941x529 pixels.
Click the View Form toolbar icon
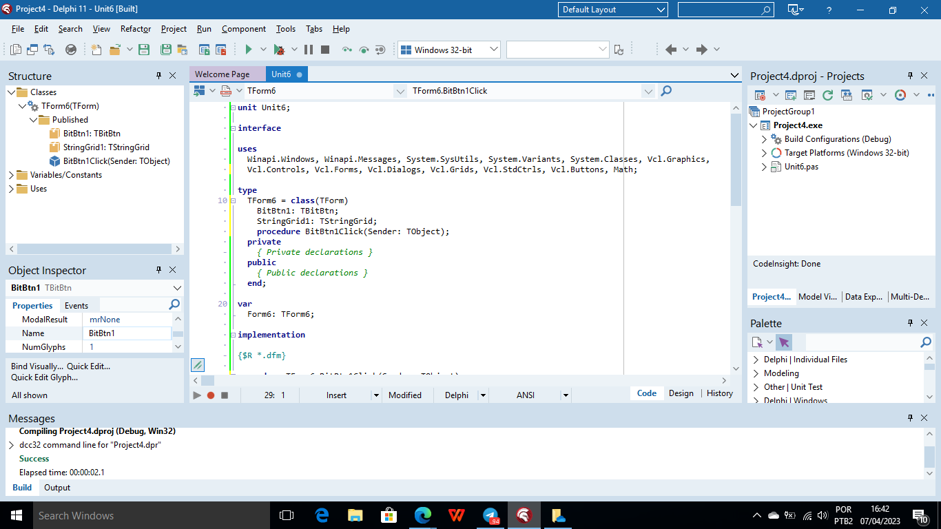(32, 50)
